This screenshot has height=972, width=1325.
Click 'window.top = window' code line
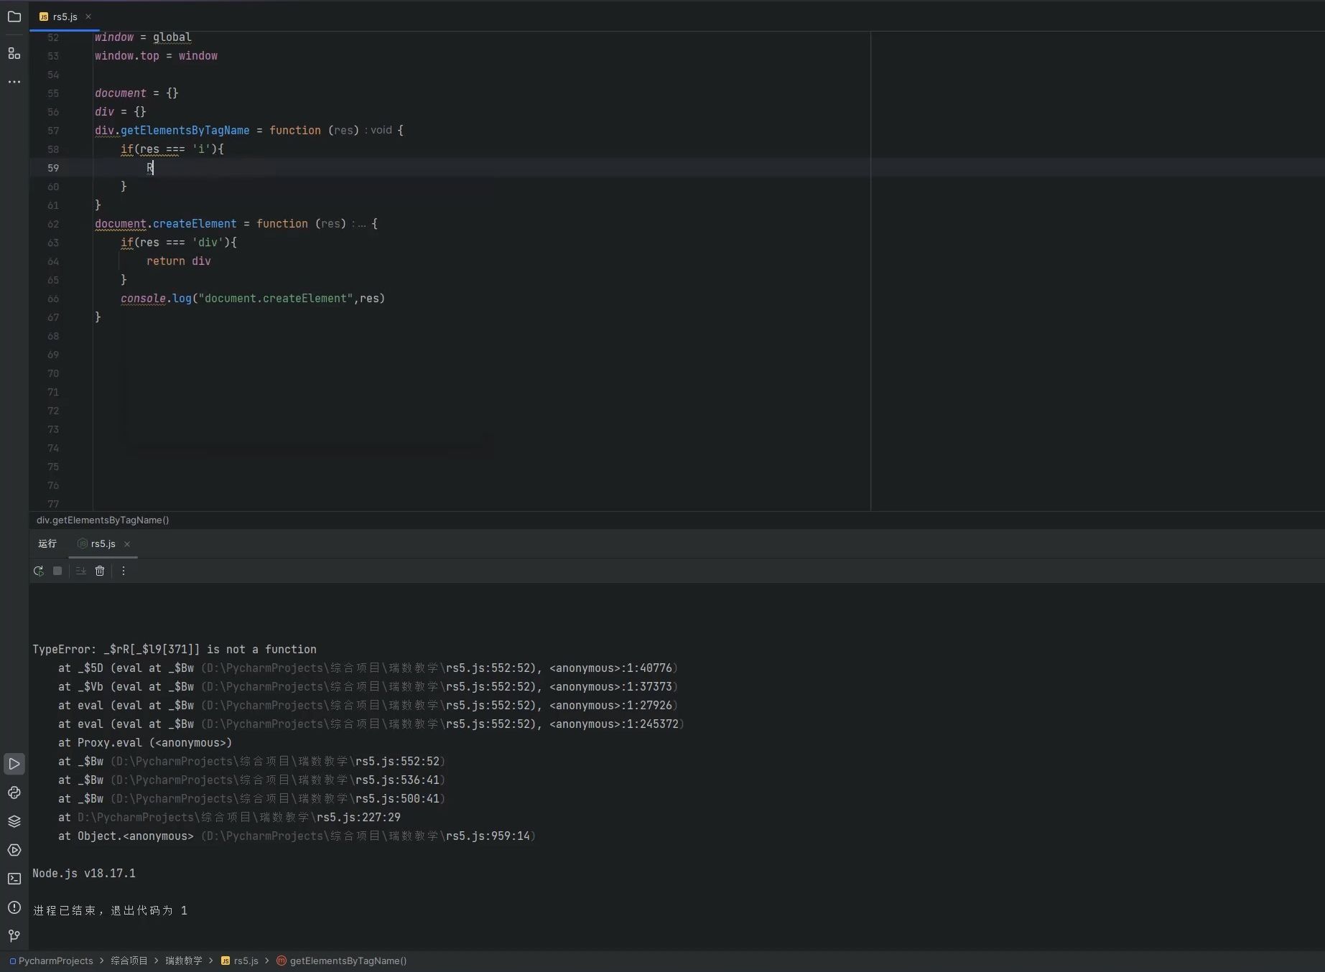click(156, 56)
